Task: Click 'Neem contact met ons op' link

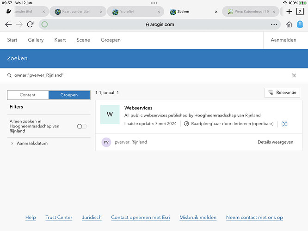Action: pos(254,218)
